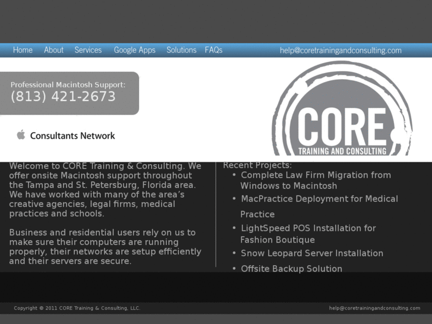Click the 2011 copyright notice in footer

[x=77, y=308]
